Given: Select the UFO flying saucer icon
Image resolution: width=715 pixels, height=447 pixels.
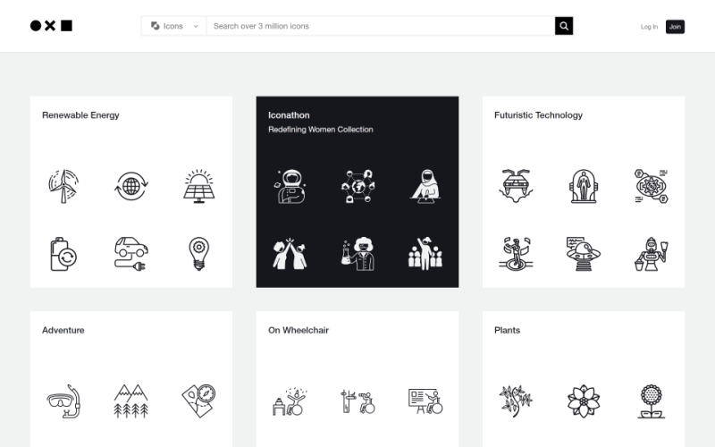Looking at the screenshot, I should pos(584,254).
